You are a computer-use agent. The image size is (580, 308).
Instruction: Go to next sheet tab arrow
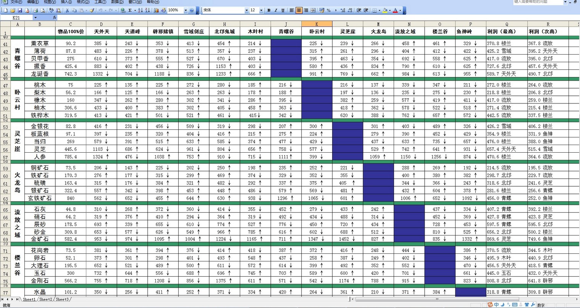pyautogui.click(x=12, y=300)
